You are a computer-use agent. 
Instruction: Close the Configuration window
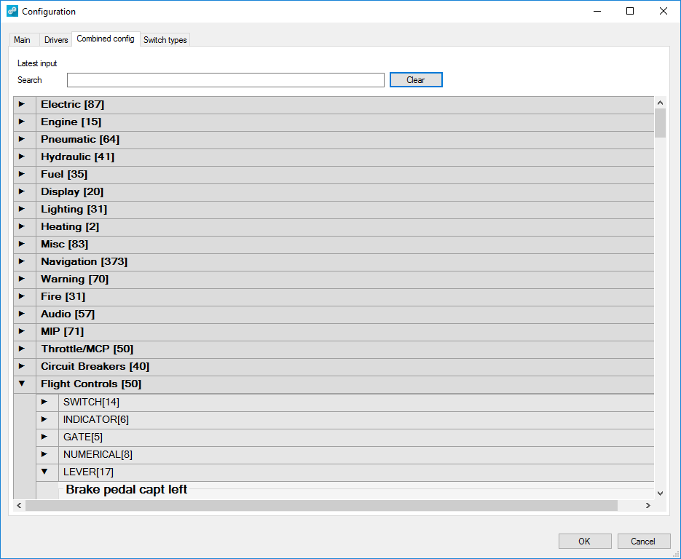tap(664, 12)
